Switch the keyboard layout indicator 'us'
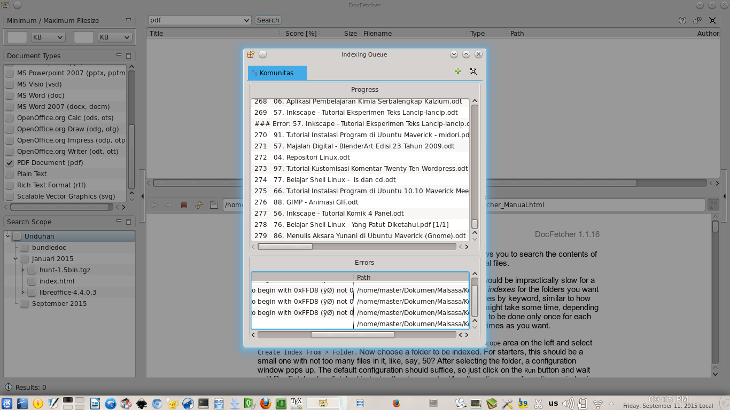Screen dimensions: 730x410 click(554, 404)
